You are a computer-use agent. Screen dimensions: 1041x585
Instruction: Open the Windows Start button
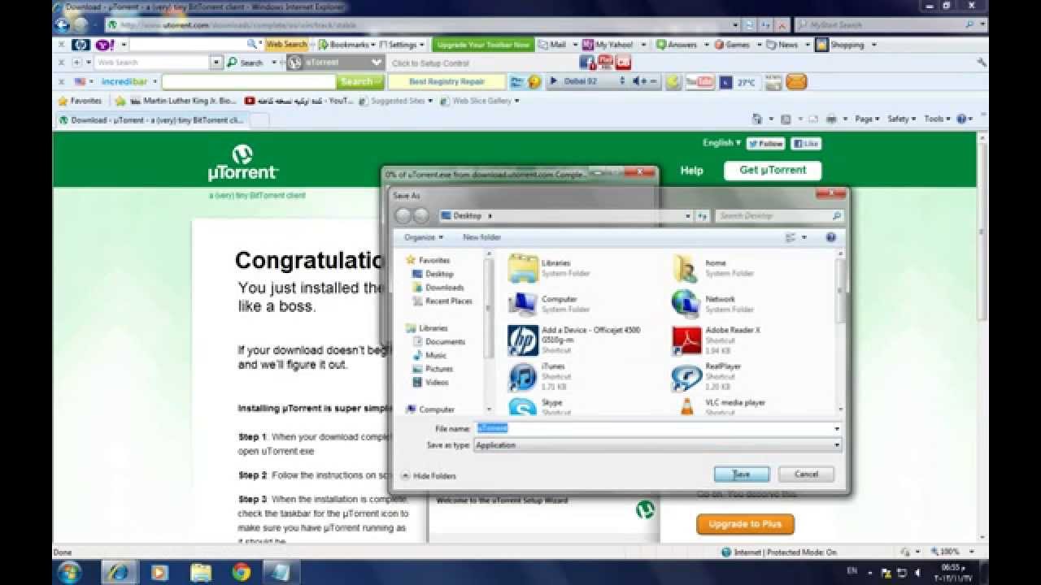[68, 572]
